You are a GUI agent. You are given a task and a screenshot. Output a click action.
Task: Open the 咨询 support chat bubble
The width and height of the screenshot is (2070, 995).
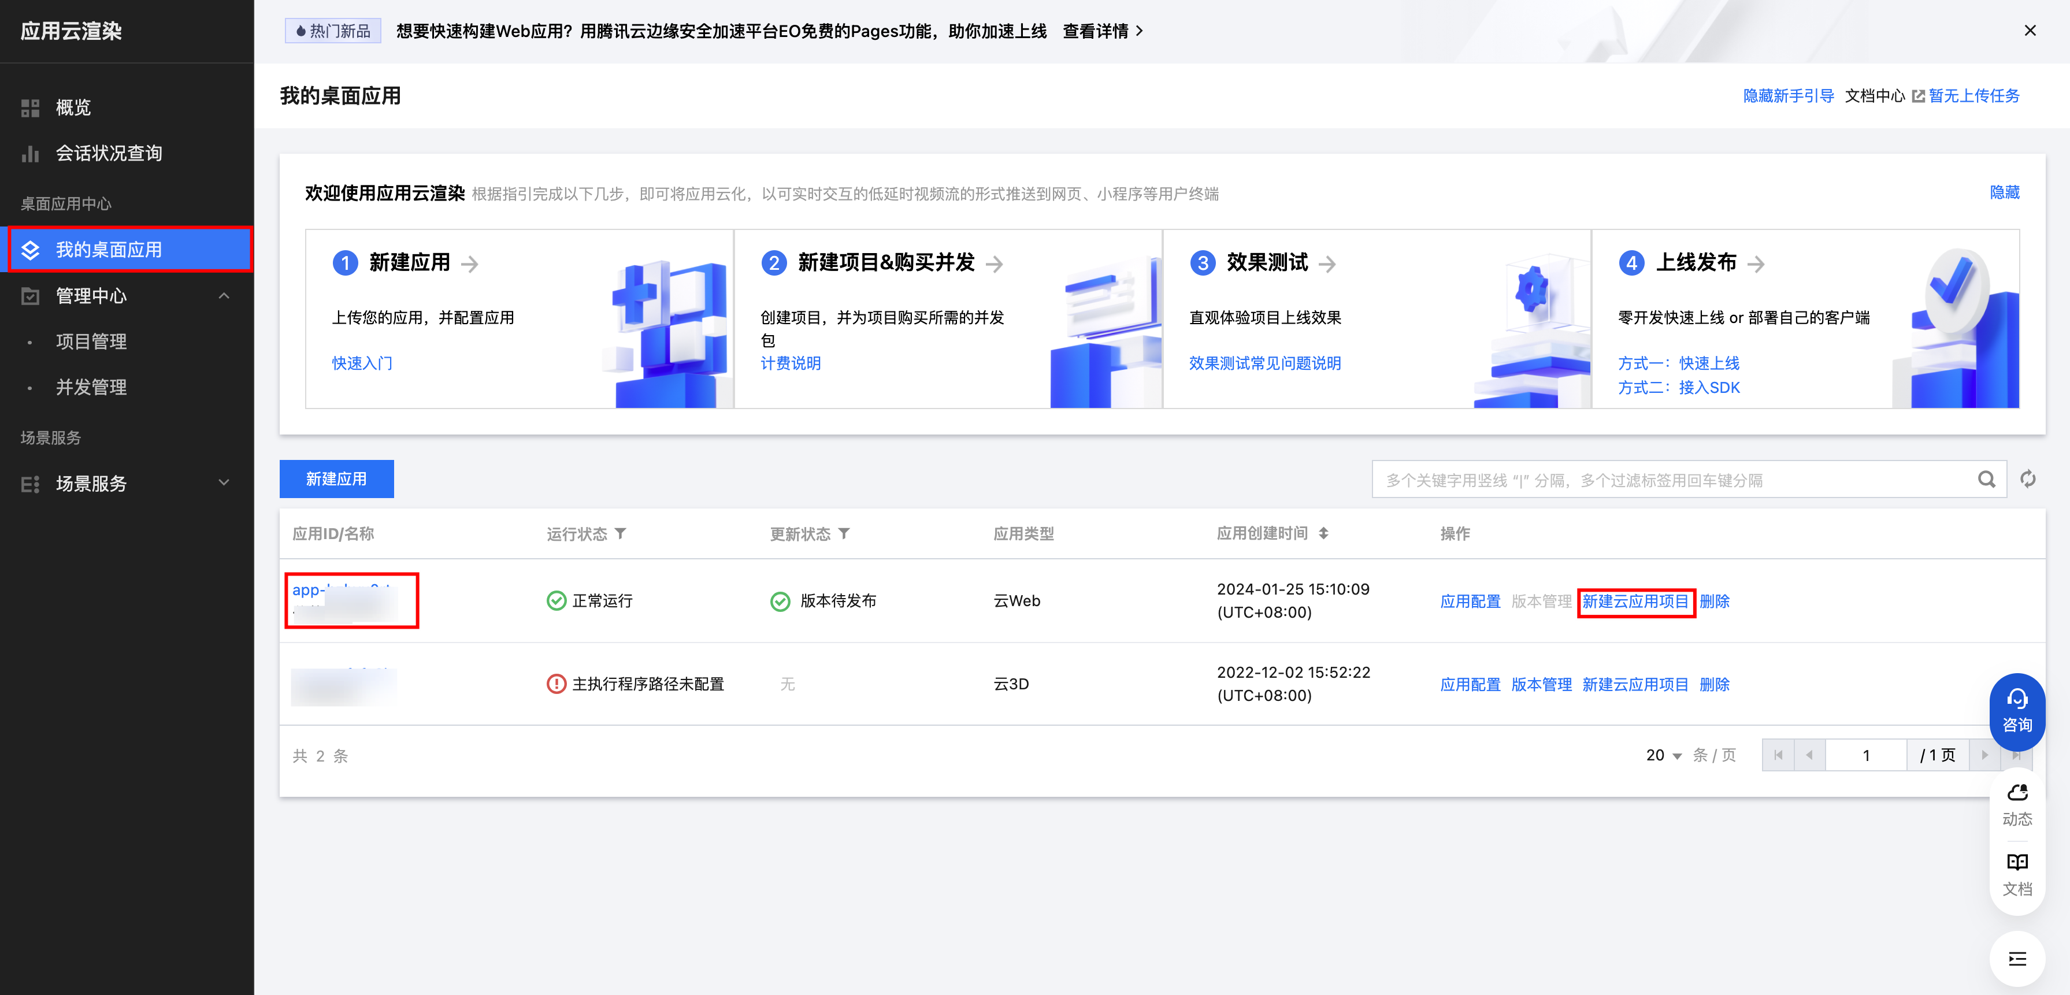point(2016,711)
